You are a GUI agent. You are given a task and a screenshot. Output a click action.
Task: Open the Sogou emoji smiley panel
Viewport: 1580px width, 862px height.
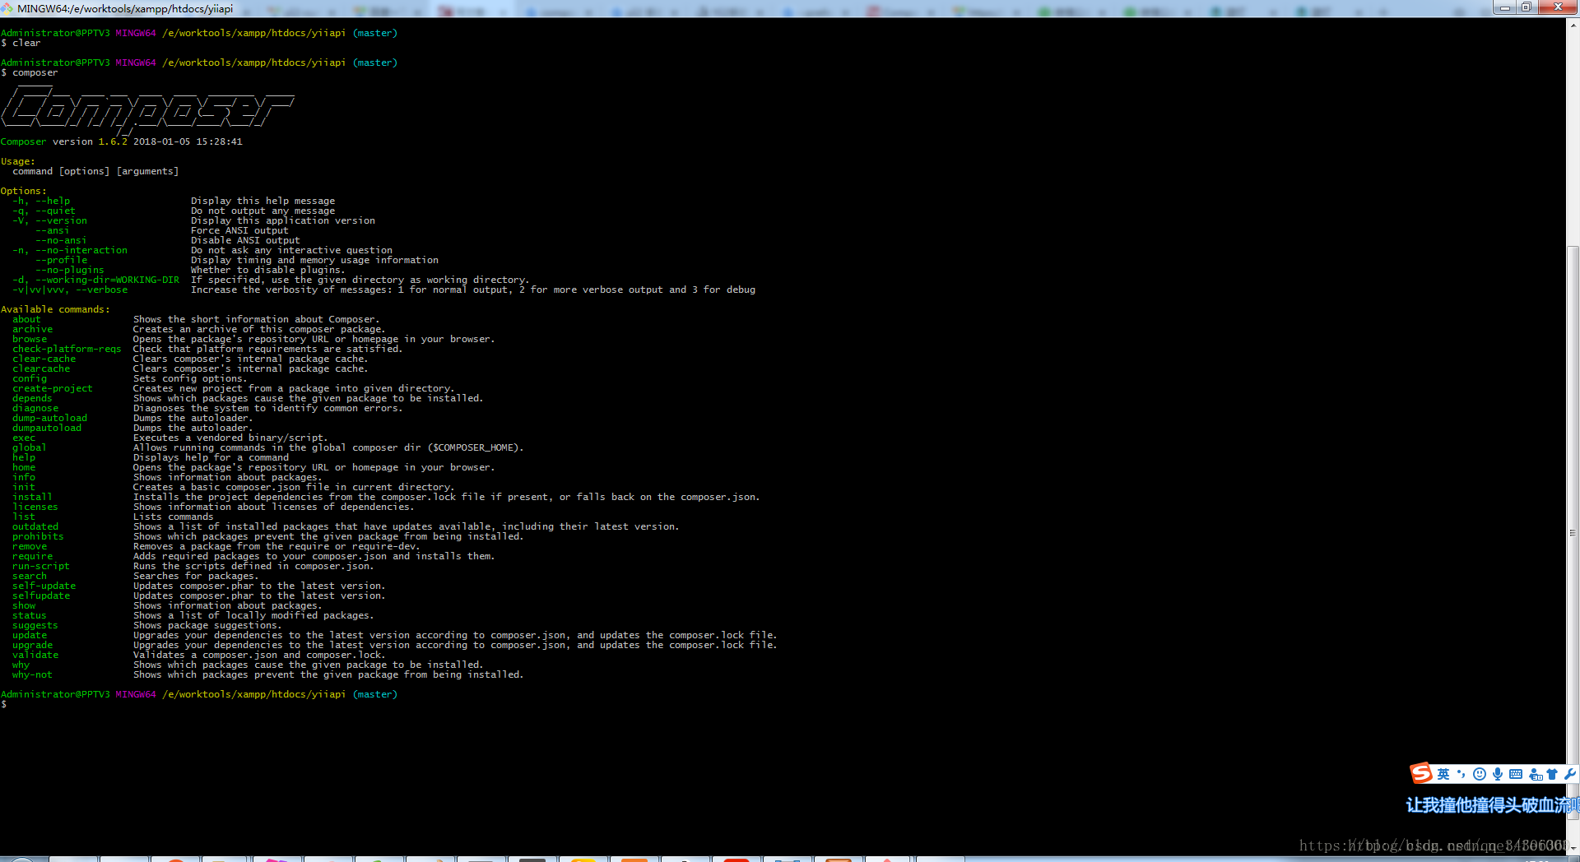[x=1480, y=774]
